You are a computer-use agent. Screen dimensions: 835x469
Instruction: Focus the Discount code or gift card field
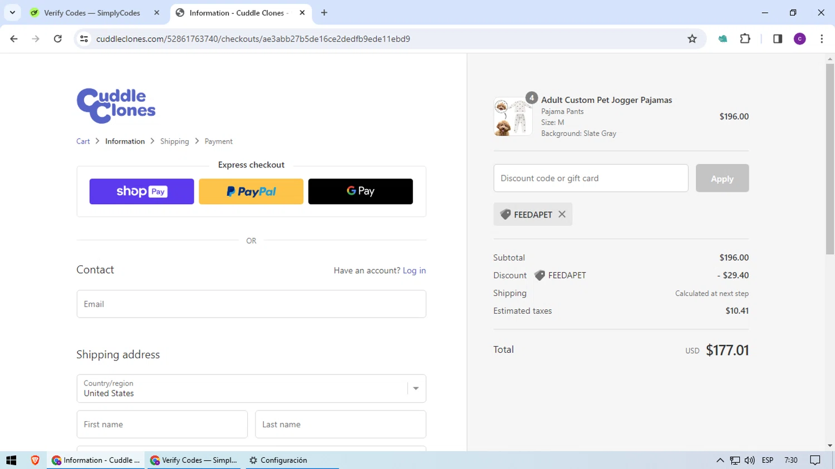[591, 178]
